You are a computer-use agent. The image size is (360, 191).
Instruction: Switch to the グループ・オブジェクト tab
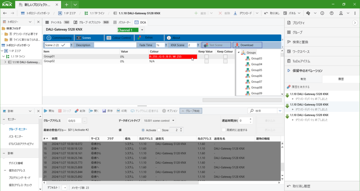point(91,22)
